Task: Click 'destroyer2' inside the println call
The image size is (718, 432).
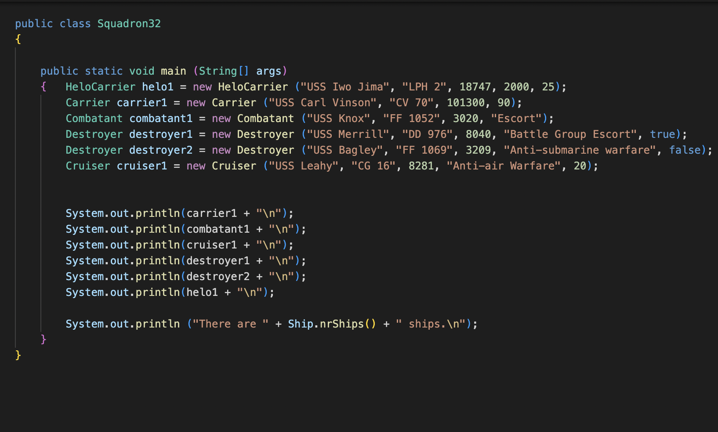Action: tap(218, 277)
